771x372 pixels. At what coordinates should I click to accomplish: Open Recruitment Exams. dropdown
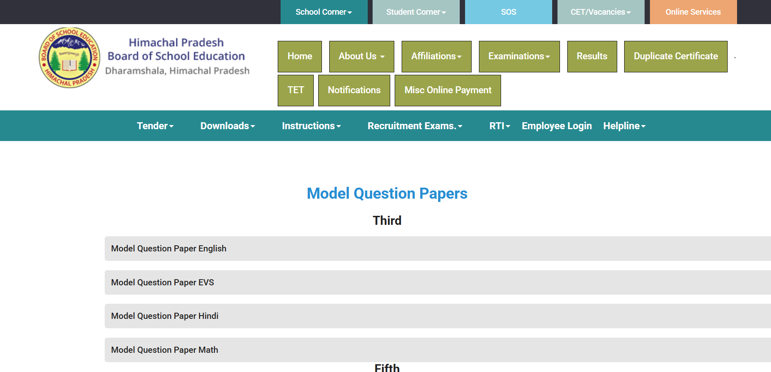tap(415, 126)
